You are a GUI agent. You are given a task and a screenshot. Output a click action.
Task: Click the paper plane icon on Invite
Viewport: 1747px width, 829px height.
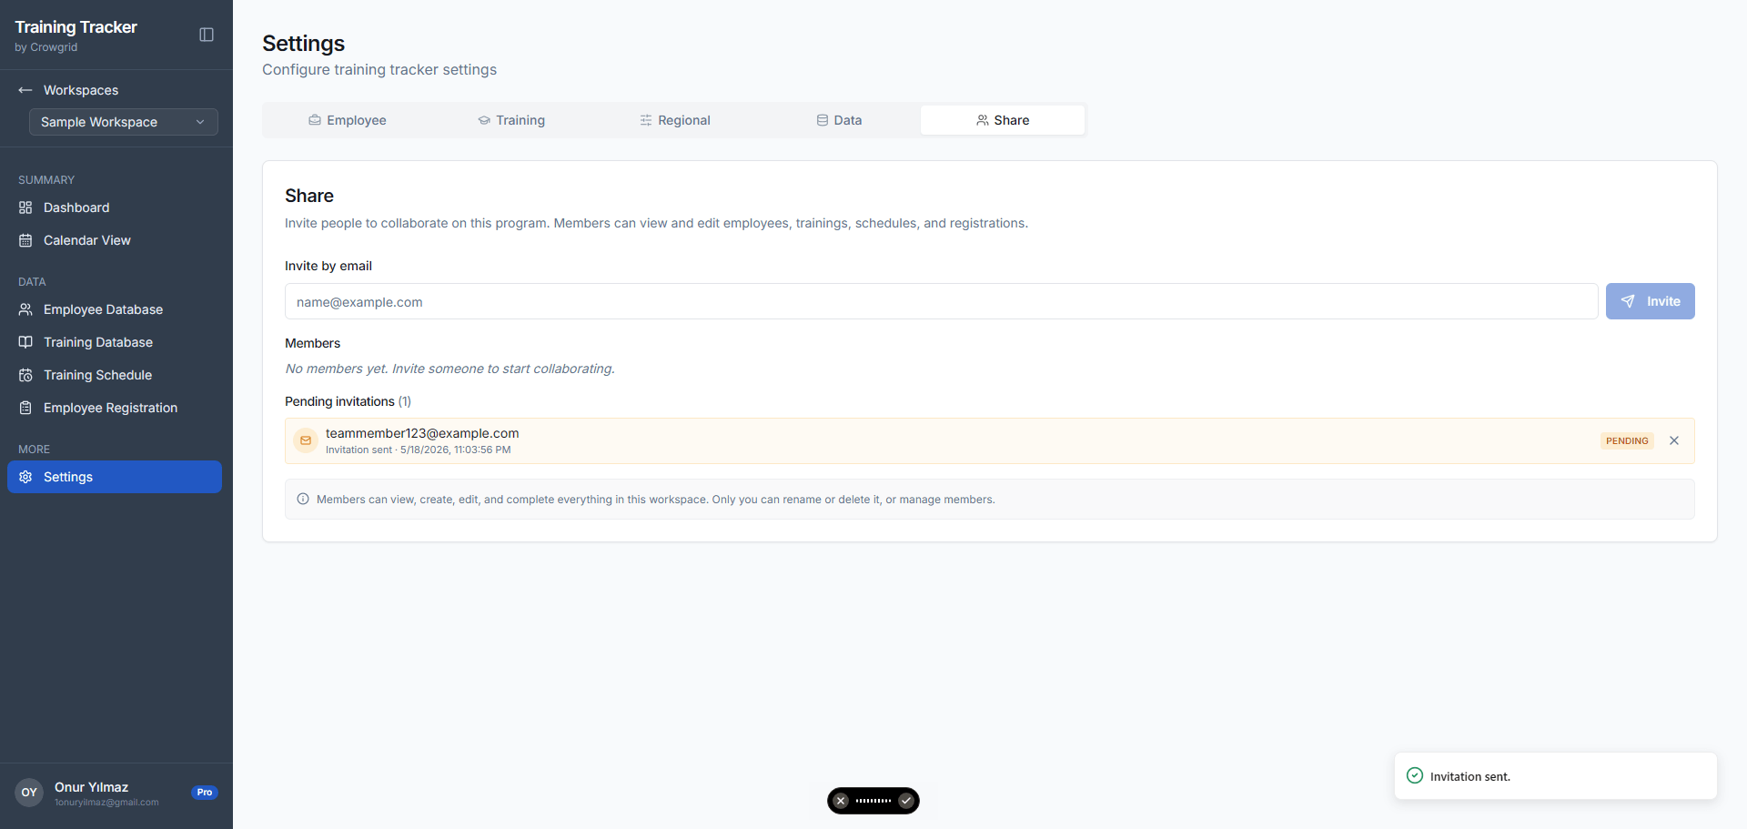[x=1628, y=301]
